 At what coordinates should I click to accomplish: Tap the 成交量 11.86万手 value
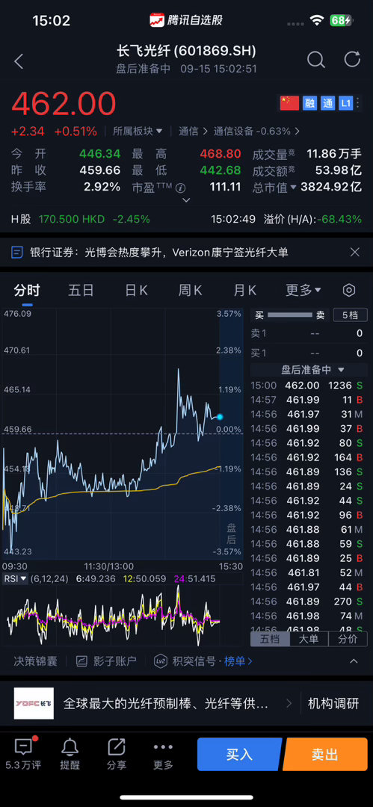pos(334,154)
